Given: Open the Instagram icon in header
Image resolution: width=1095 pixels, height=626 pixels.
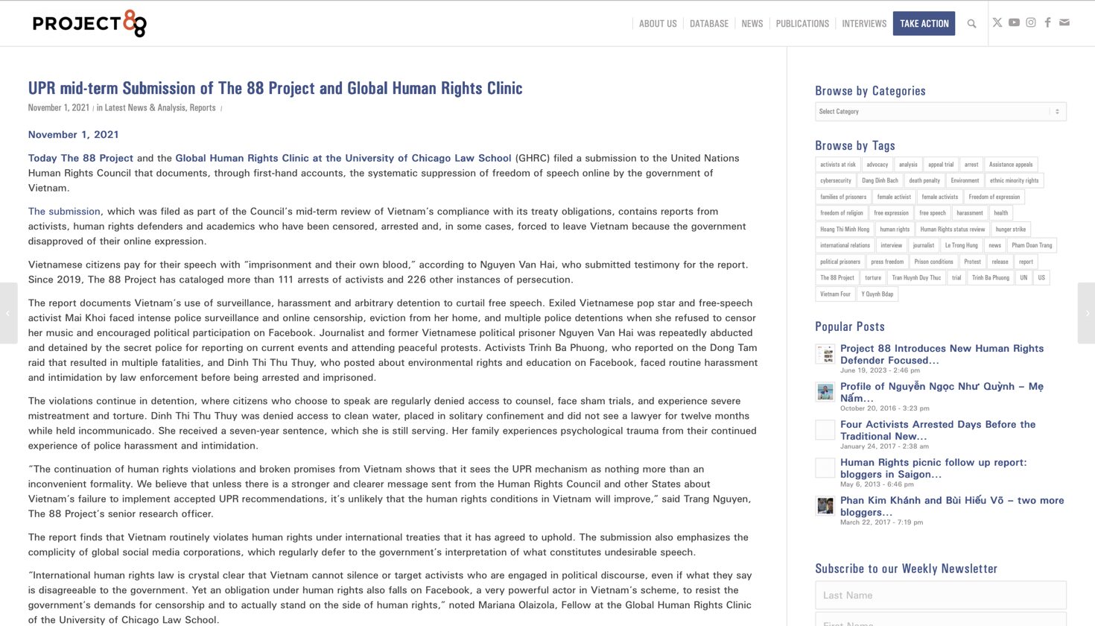Looking at the screenshot, I should click(1031, 22).
